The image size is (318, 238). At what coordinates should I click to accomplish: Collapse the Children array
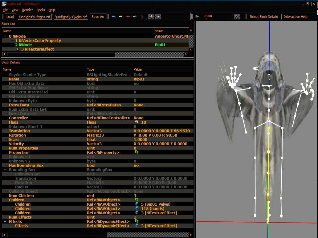click(x=5, y=200)
